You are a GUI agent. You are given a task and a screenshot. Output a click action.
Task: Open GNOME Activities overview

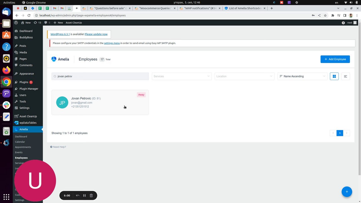tap(9, 3)
